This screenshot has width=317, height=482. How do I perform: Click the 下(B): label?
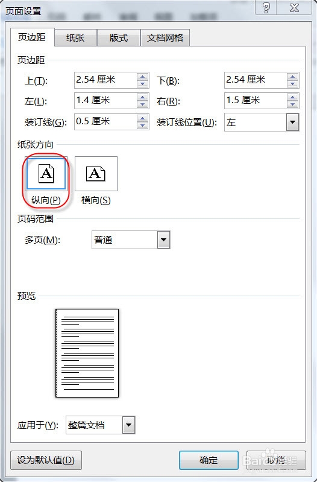168,81
